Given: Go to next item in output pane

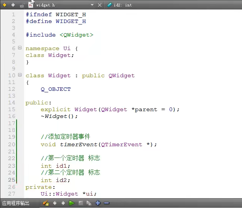Looking at the screenshot, I should click(63, 203).
